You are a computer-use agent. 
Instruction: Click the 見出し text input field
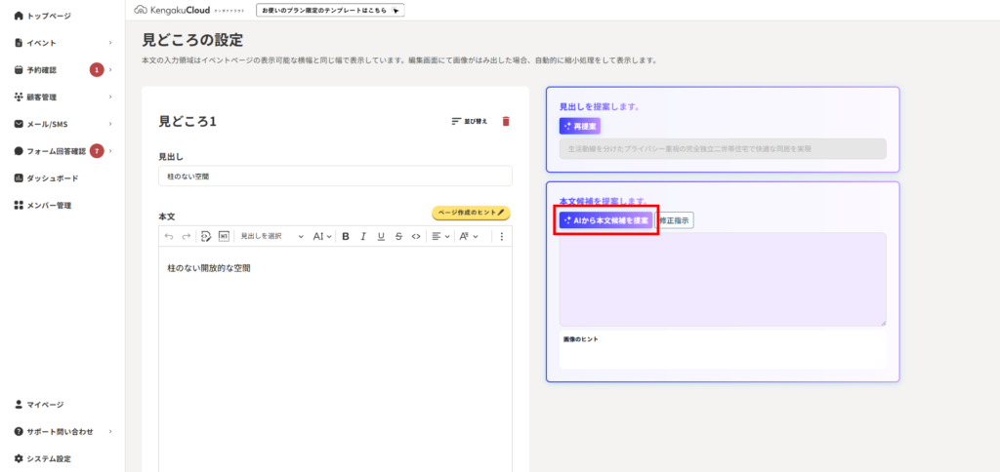335,176
